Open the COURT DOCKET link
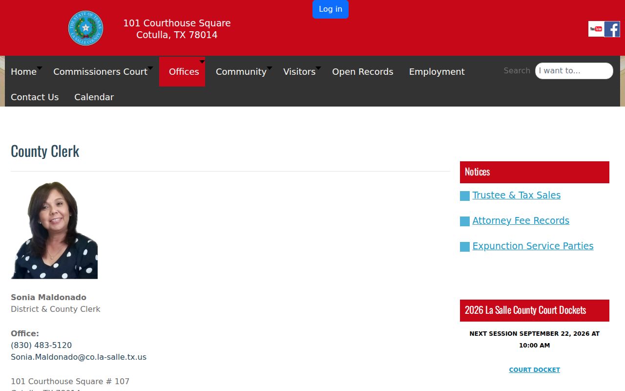This screenshot has height=391, width=625. (x=534, y=369)
